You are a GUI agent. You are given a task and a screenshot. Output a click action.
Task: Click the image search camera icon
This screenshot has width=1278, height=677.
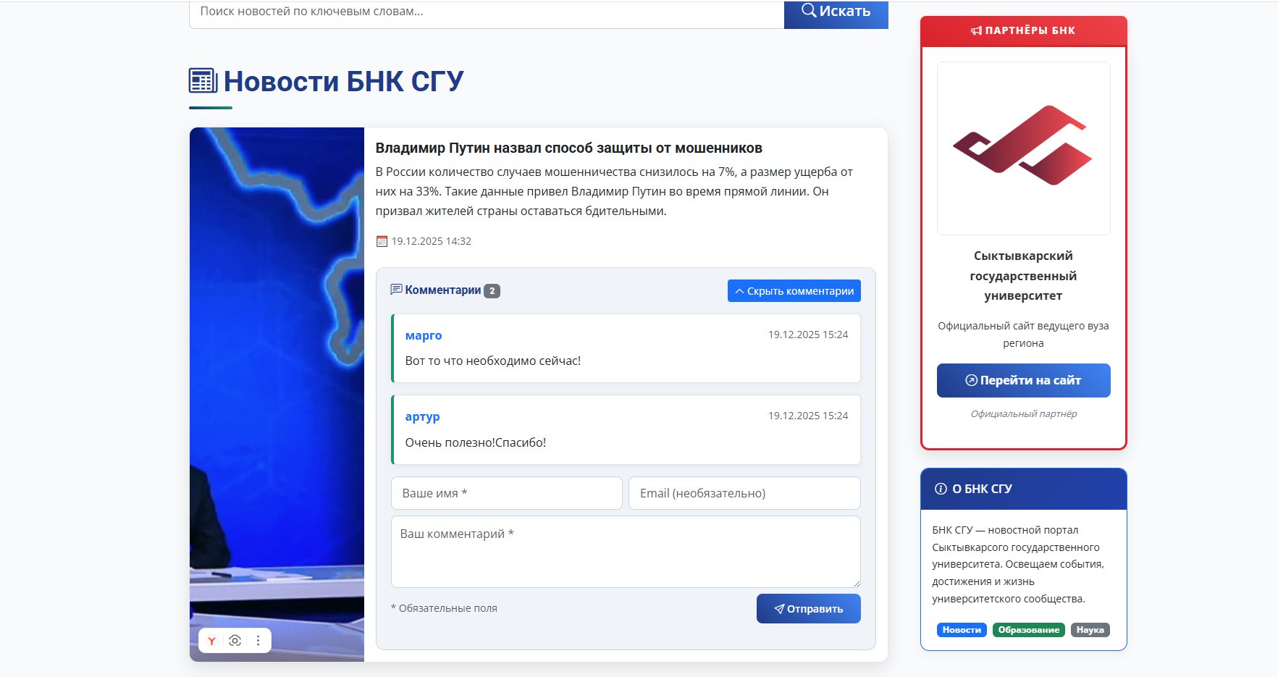[235, 641]
